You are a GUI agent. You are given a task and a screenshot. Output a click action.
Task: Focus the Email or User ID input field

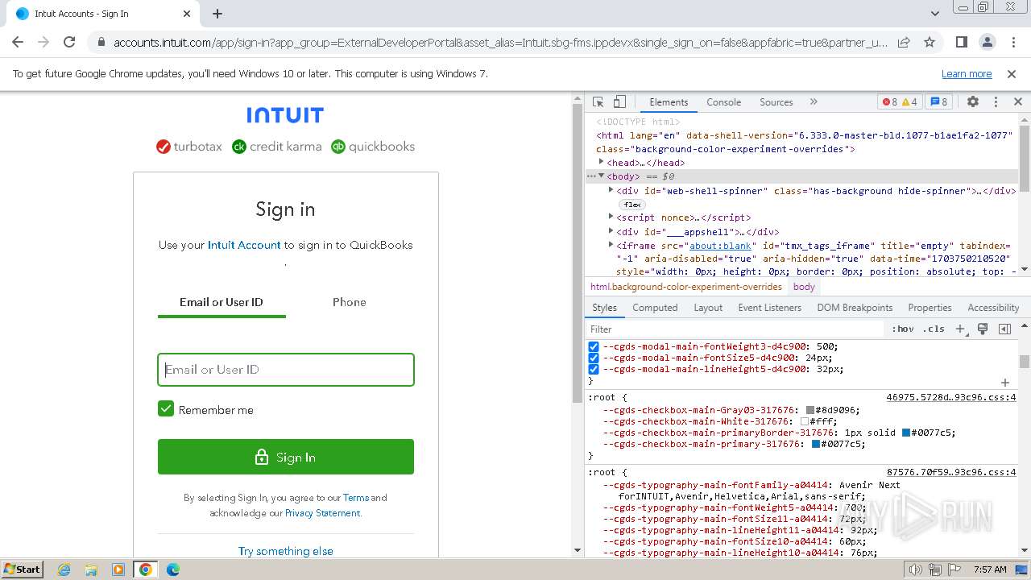[286, 370]
